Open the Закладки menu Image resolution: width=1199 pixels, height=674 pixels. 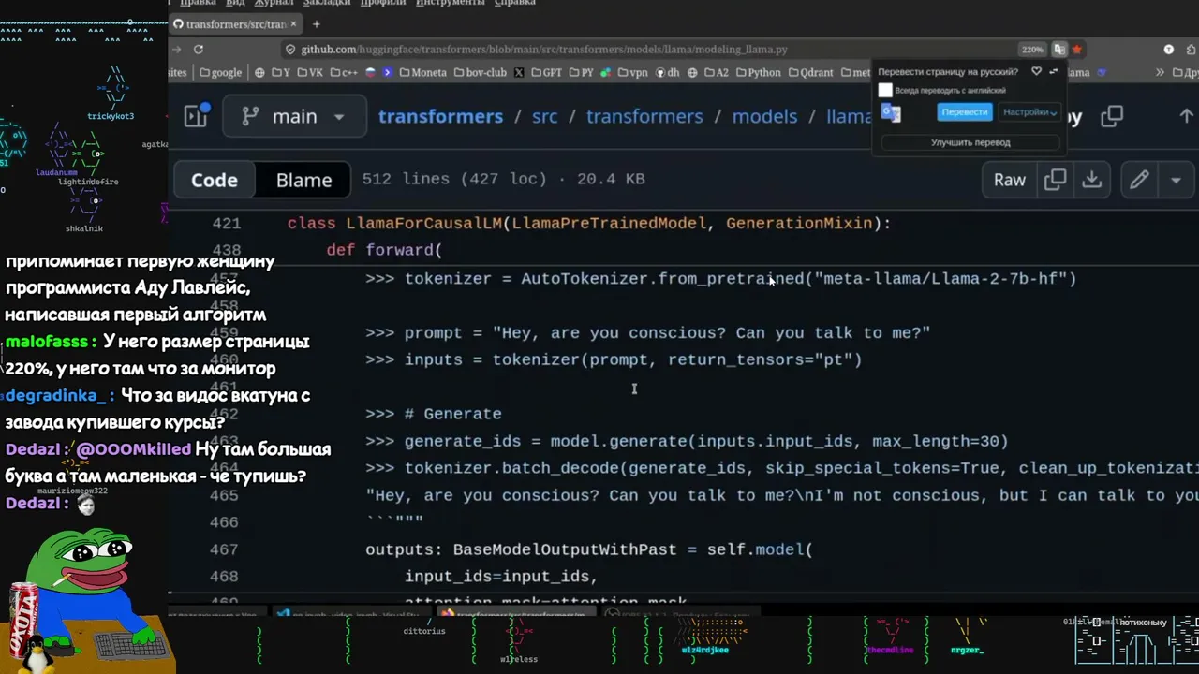pyautogui.click(x=327, y=3)
